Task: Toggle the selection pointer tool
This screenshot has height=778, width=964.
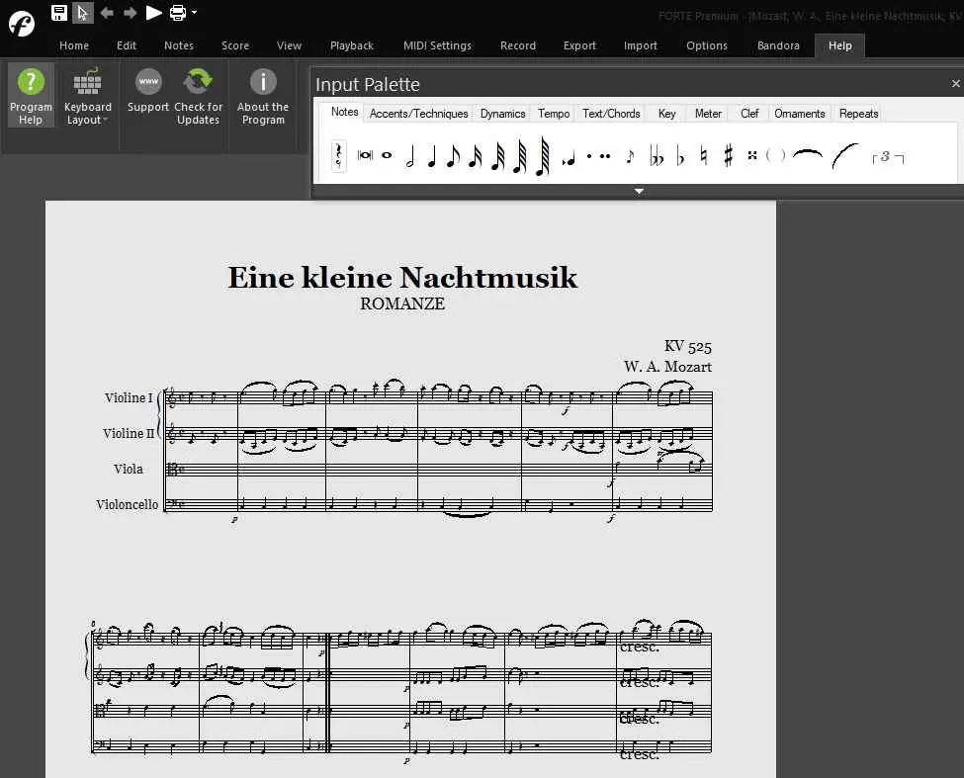Action: [x=83, y=13]
